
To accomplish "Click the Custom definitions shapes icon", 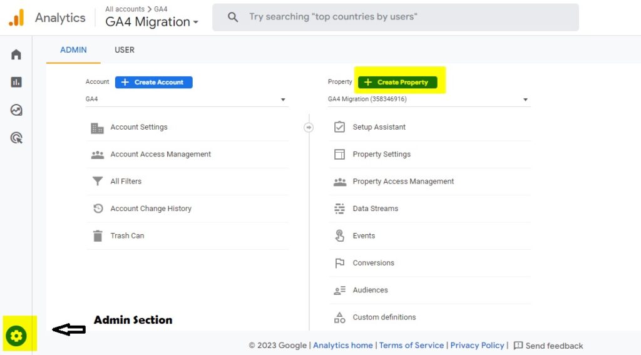I will click(339, 317).
